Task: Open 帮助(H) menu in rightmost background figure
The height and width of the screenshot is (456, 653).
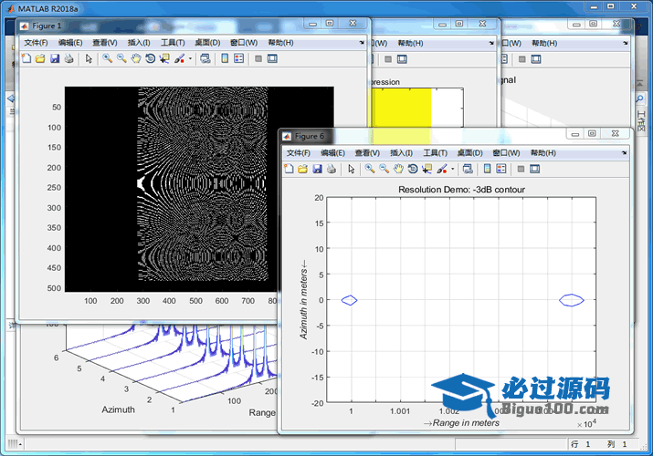Action: coord(544,43)
